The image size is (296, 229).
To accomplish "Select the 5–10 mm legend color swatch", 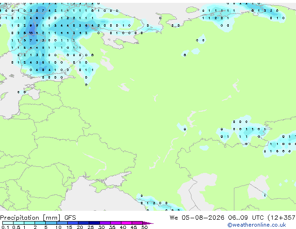I will [x=51, y=223].
